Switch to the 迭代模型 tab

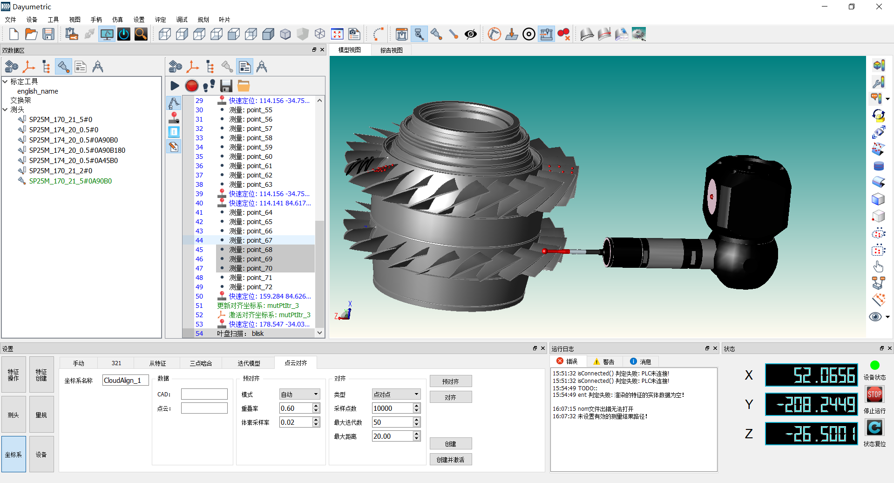pos(249,363)
